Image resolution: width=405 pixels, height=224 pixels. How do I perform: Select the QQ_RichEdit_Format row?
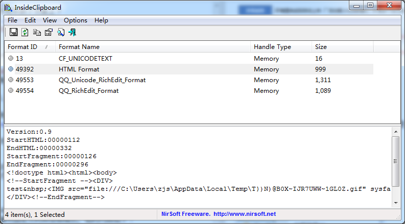88,91
